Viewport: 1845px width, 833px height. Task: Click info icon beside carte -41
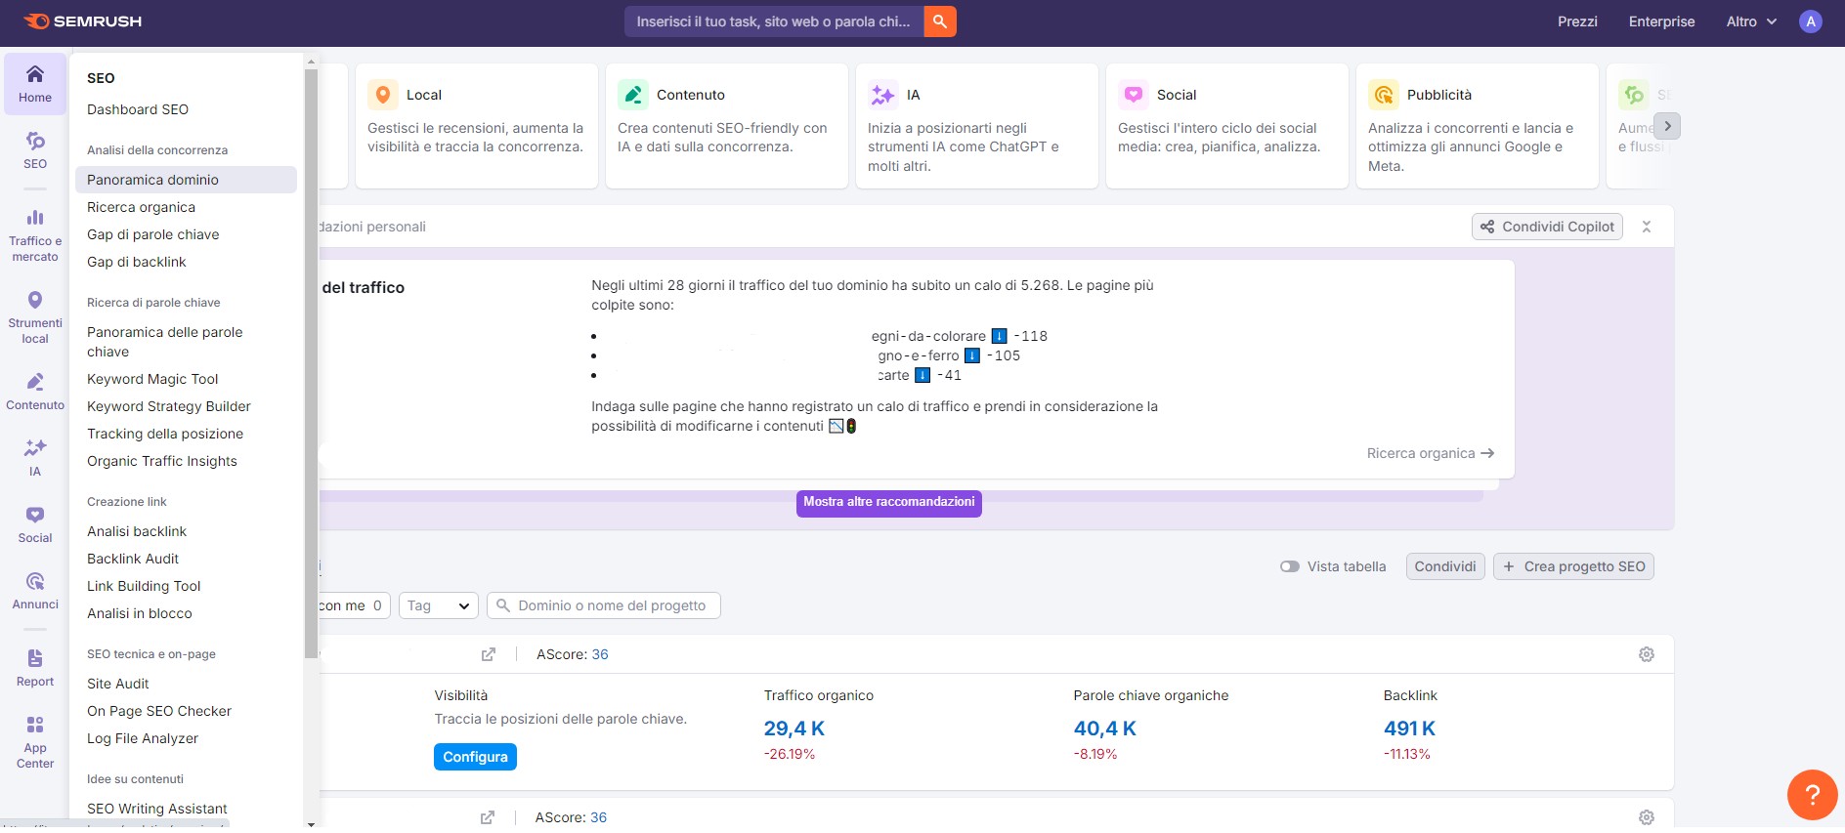[x=922, y=375]
